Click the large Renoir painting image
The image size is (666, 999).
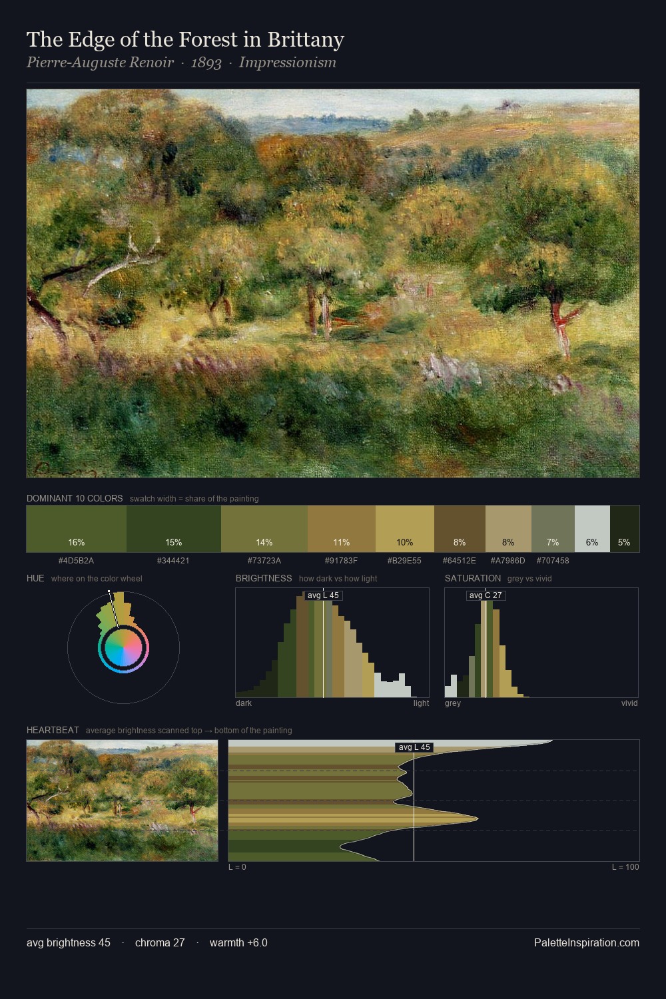pos(333,284)
